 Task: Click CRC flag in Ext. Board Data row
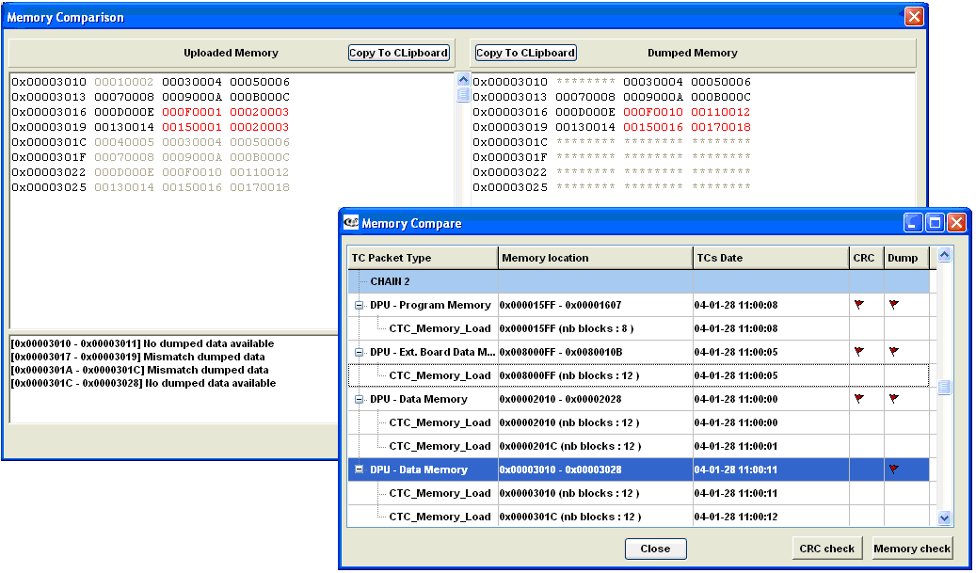click(858, 352)
